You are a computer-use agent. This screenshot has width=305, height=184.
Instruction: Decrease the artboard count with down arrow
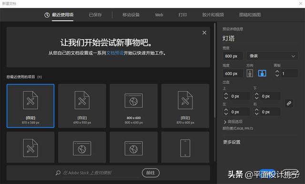277,75
